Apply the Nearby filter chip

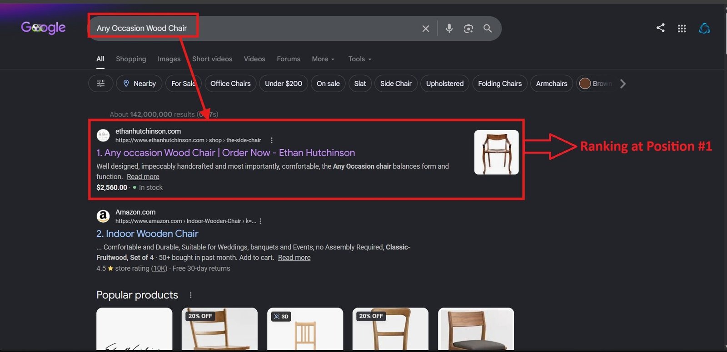139,83
